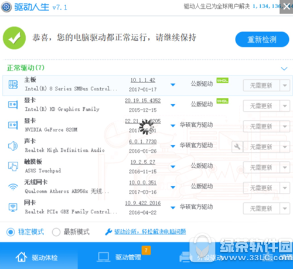Image resolution: width=293 pixels, height=269 pixels.
Task: Select the 稳定模式 radio button
Action: coord(11,232)
